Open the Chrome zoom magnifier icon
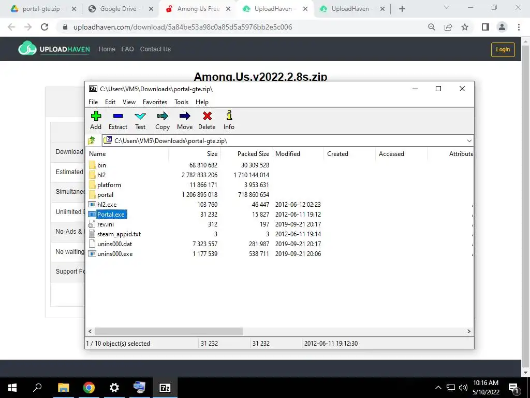The image size is (530, 398). tap(432, 27)
